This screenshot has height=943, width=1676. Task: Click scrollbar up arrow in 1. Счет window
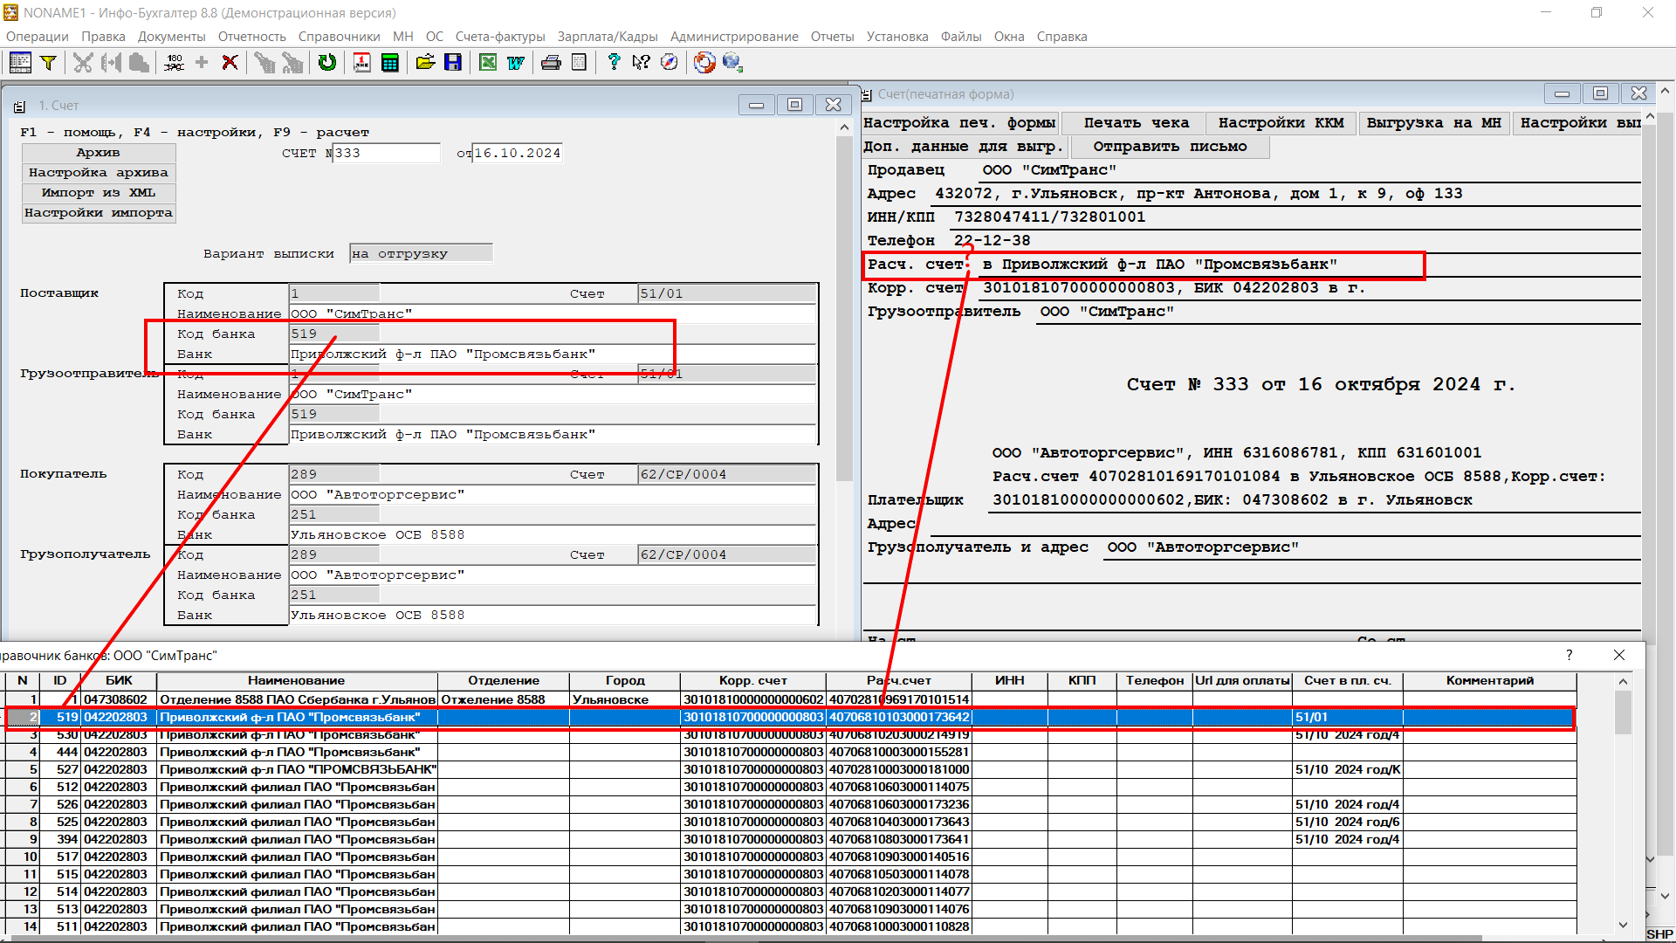pyautogui.click(x=844, y=127)
